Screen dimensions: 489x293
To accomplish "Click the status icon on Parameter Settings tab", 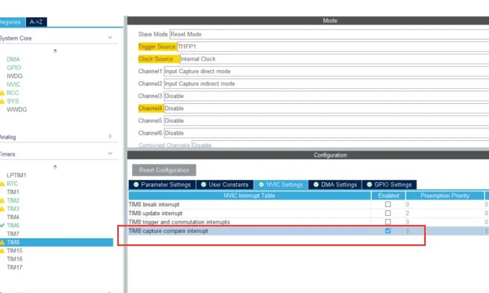I will (x=136, y=184).
